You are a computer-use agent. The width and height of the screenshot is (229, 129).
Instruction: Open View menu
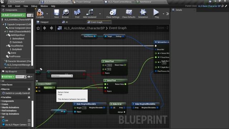click(x=26, y=6)
